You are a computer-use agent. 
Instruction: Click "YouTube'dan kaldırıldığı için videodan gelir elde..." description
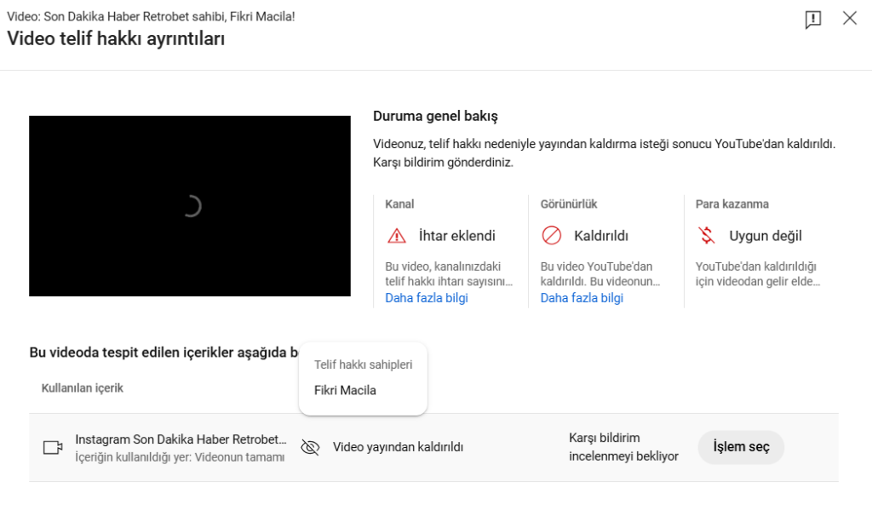click(x=757, y=274)
